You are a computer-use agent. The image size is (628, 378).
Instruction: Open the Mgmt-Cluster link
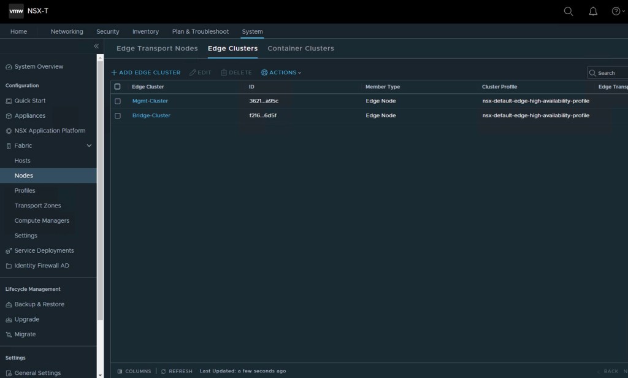150,101
